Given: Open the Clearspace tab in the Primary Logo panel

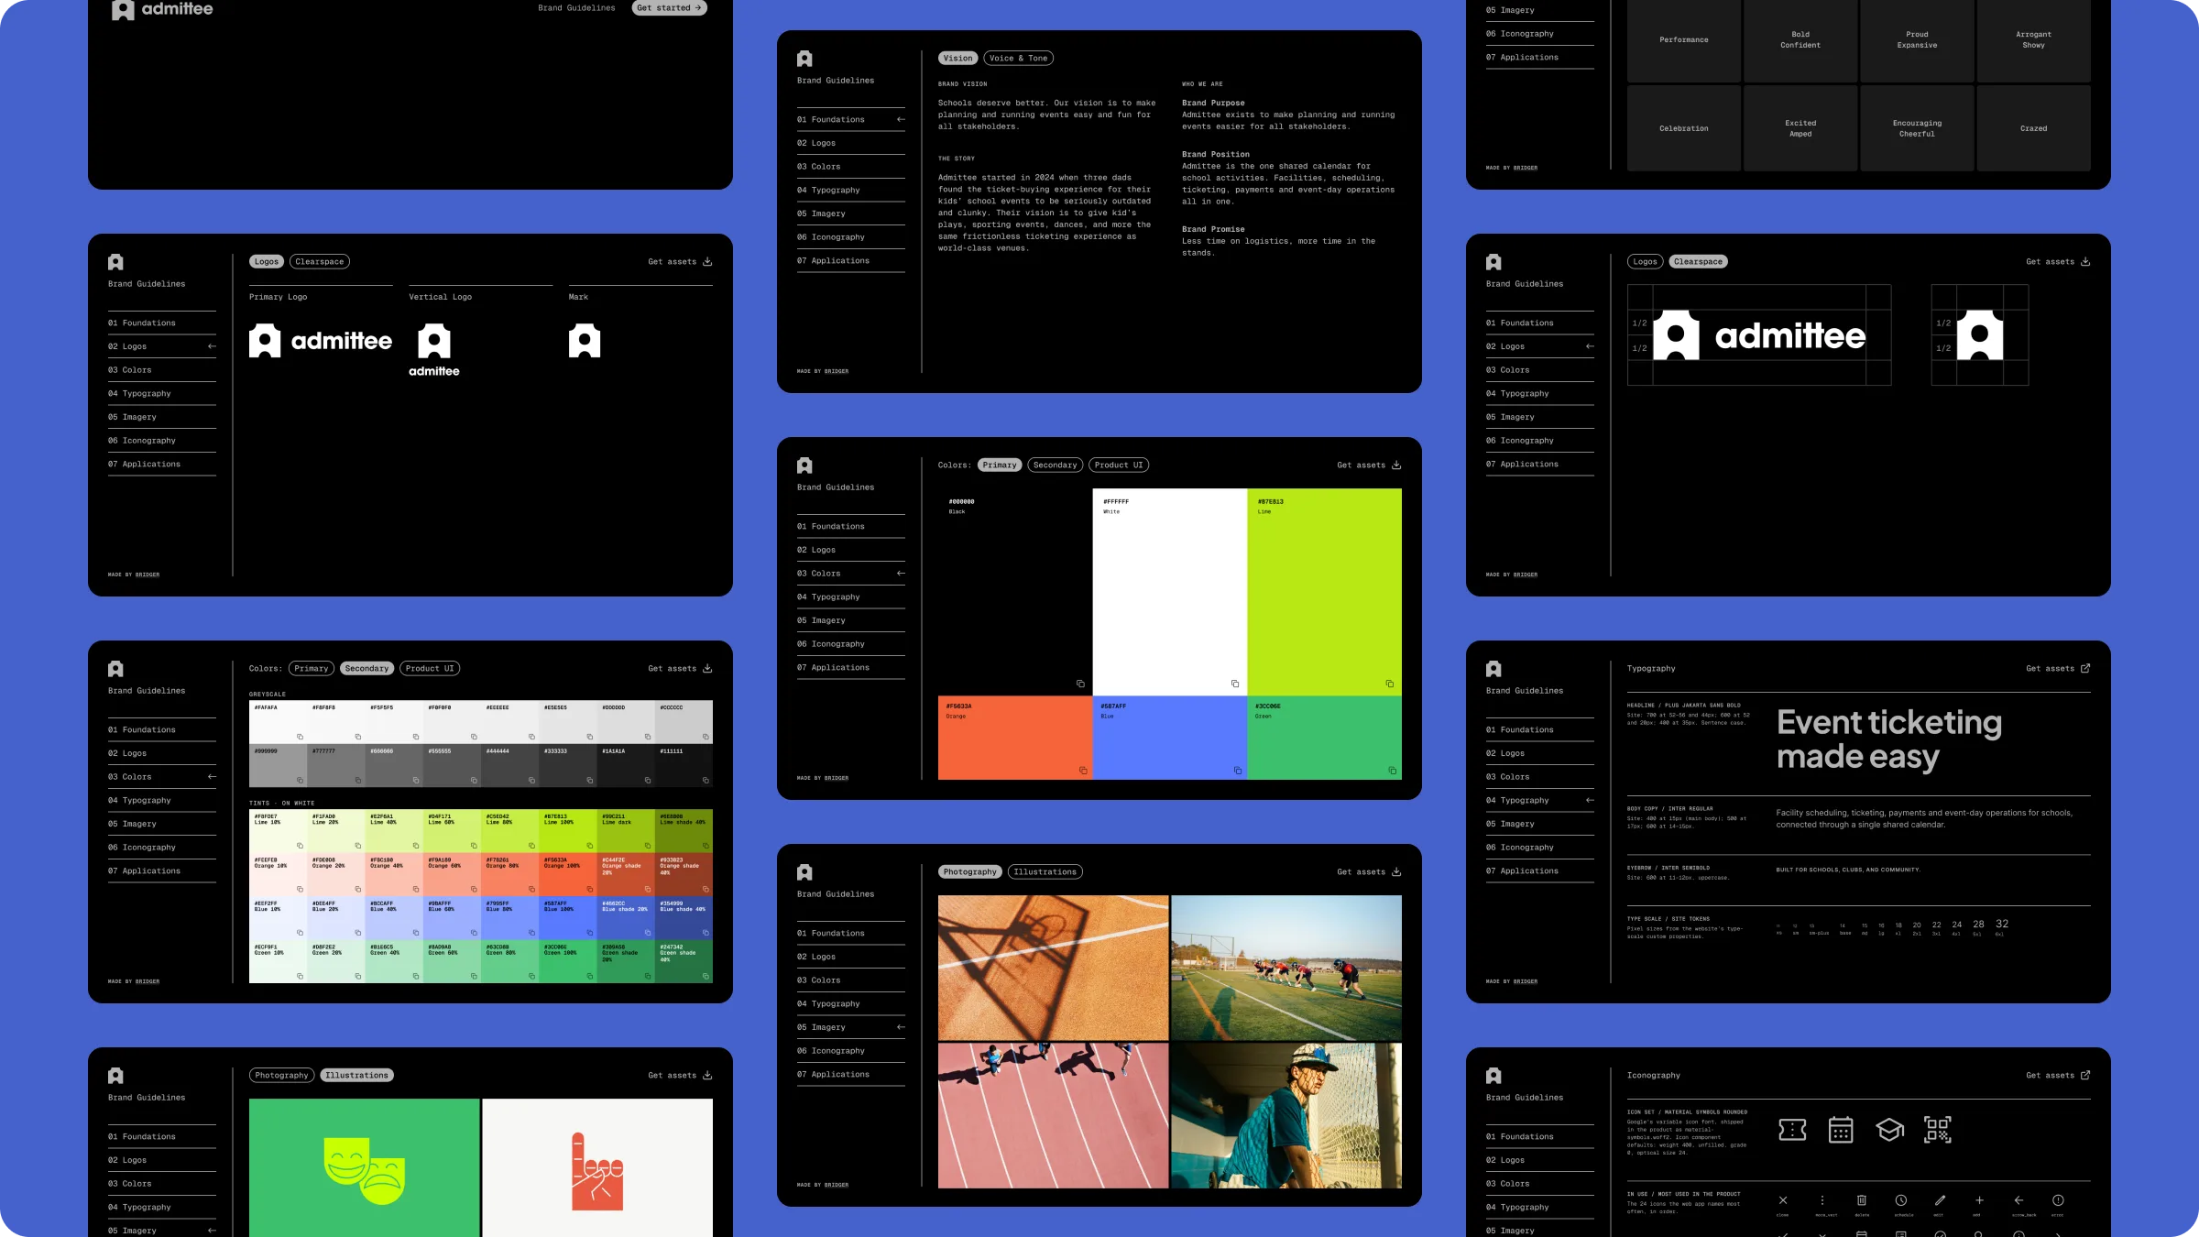Looking at the screenshot, I should click(320, 261).
